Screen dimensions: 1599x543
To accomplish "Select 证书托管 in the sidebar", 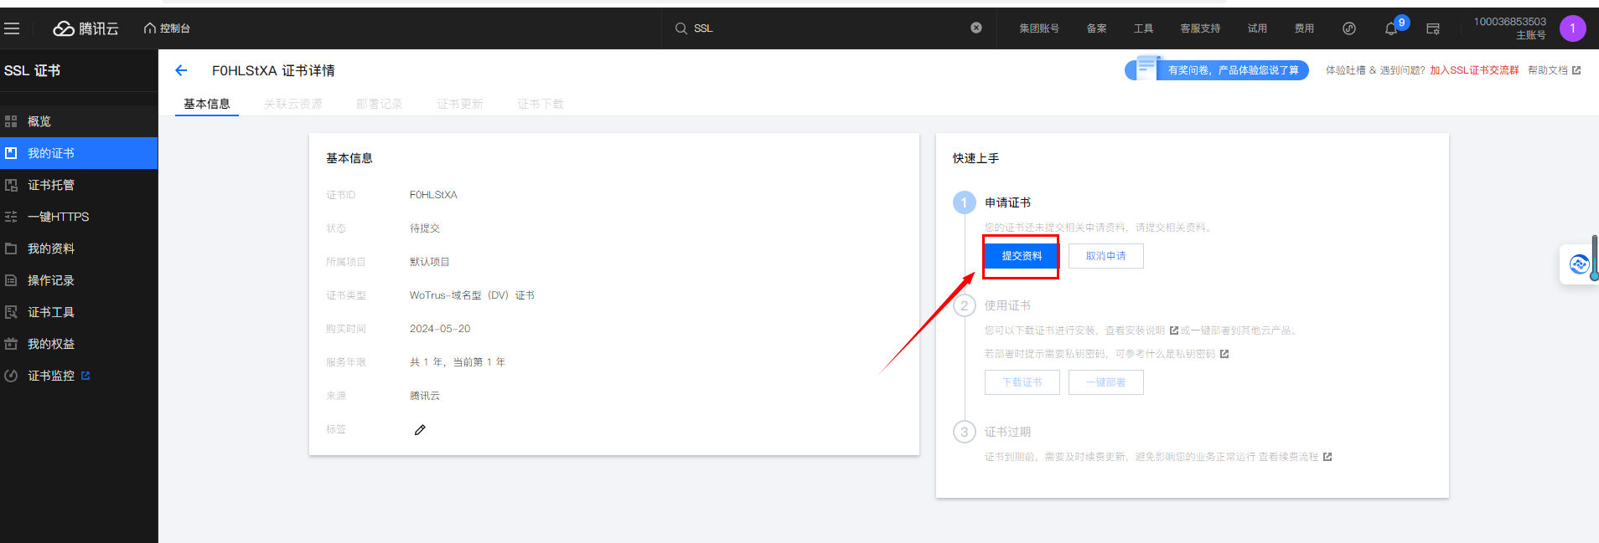I will [x=51, y=185].
